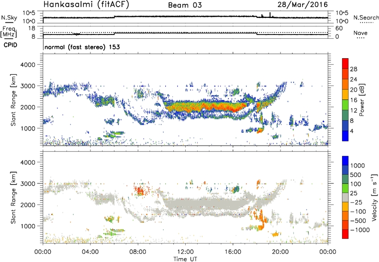Screen dimensions: 379x262
Task: Click the 'Velocity [m s-1]' colorbar label
Action: click(x=374, y=197)
